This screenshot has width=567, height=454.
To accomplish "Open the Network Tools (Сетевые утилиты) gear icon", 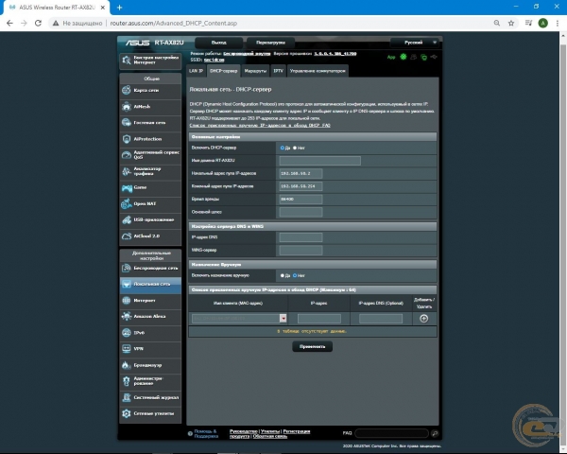I will click(127, 413).
